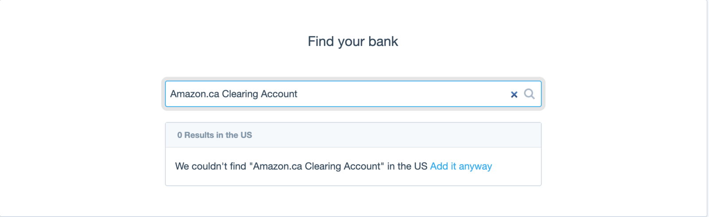709x217 pixels.
Task: Click the magnifying glass search icon
Action: coord(529,94)
